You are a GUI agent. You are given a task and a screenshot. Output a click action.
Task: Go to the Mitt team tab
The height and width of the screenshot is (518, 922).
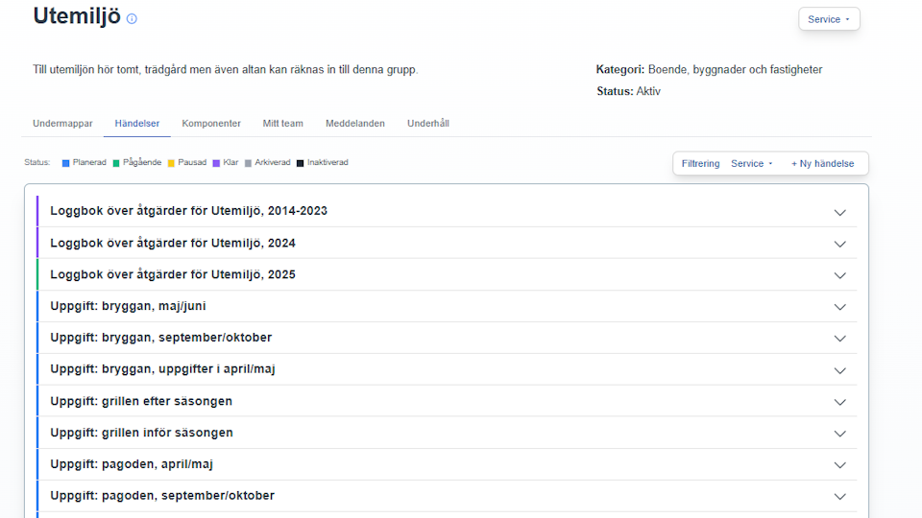pyautogui.click(x=282, y=124)
